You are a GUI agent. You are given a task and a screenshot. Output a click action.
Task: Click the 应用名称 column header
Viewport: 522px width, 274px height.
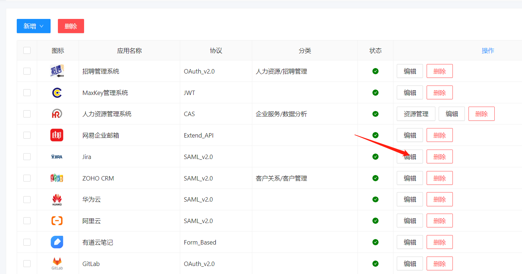click(x=129, y=51)
